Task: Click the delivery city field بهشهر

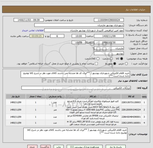Action: 109,53
